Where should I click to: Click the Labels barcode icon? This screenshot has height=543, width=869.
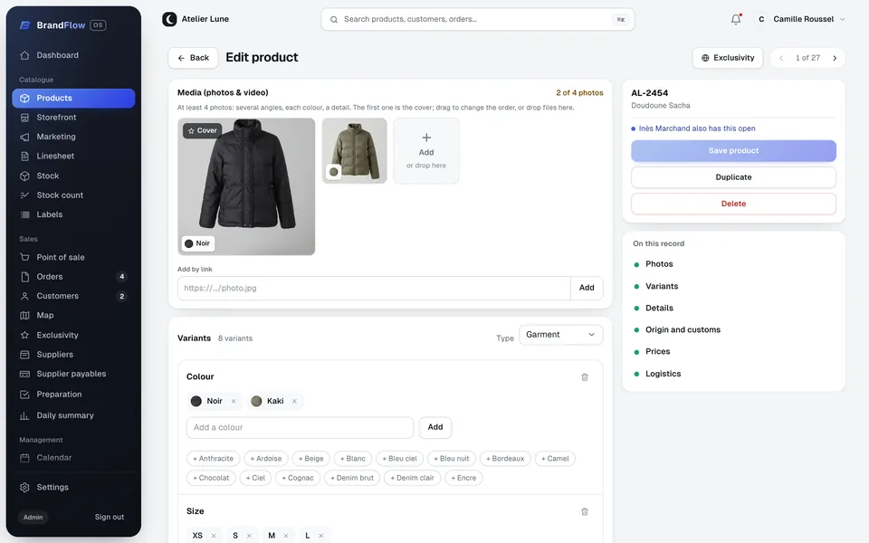tap(24, 214)
